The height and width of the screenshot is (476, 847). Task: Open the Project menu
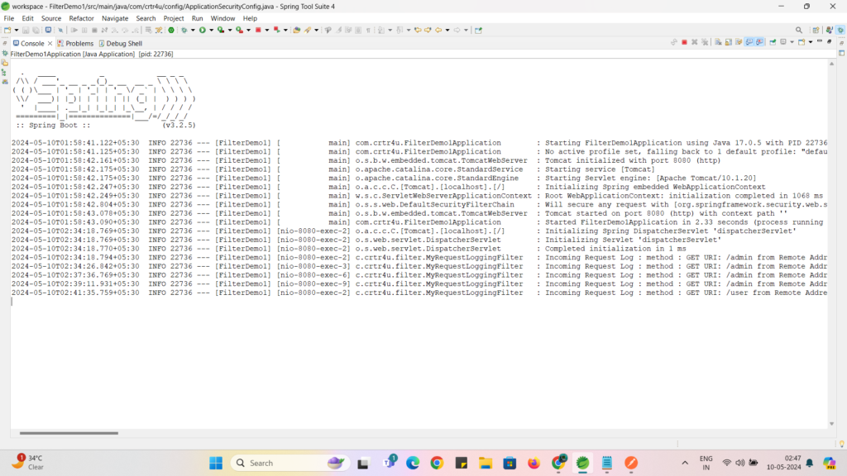(x=174, y=18)
